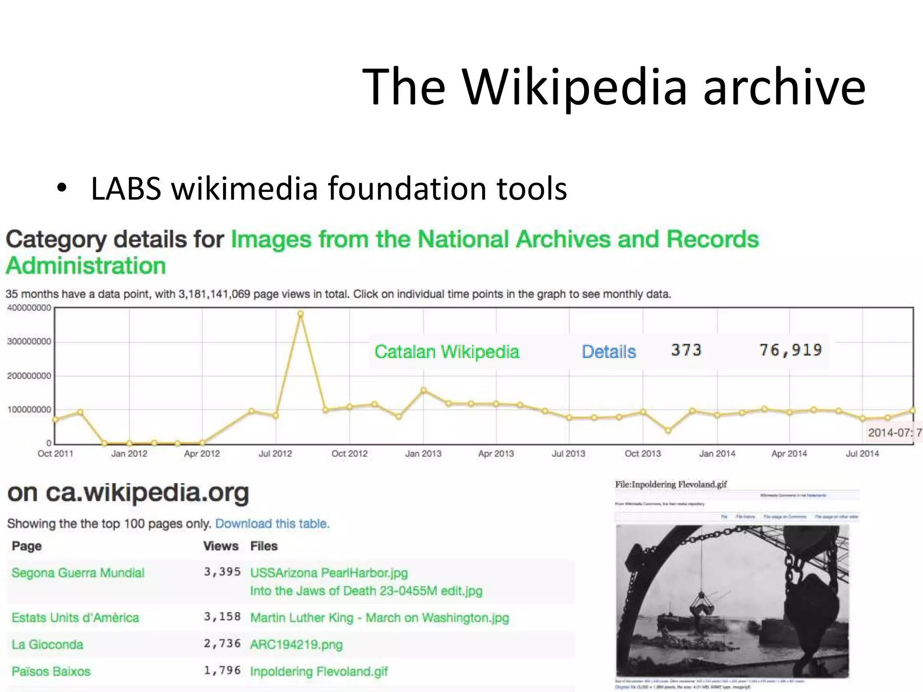Click the Page column header
The image size is (923, 692).
[x=27, y=546]
